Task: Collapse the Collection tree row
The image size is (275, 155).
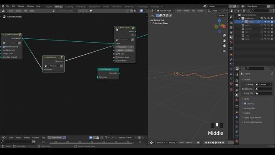Action: (239, 19)
